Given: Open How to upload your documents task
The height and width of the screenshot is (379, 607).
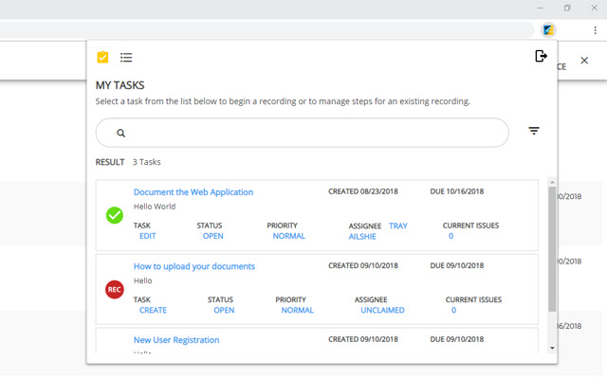Looking at the screenshot, I should click(193, 266).
